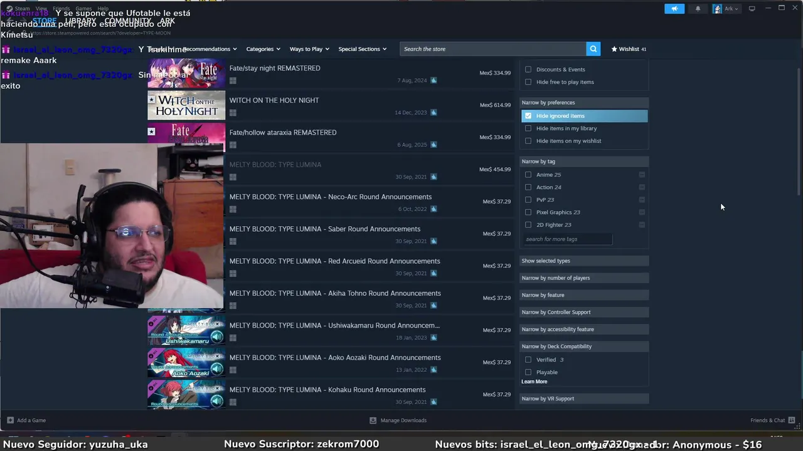Click review thumbs-up icon beside 7 Aug, 2024
The image size is (803, 451).
433,80
